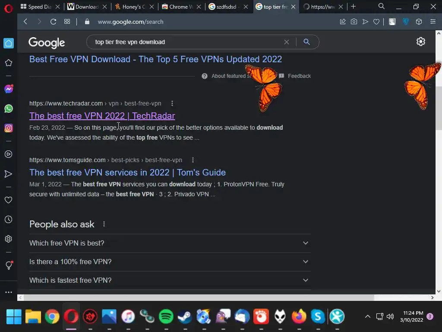
Task: Open tab search magnifier icon
Action: tap(382, 6)
